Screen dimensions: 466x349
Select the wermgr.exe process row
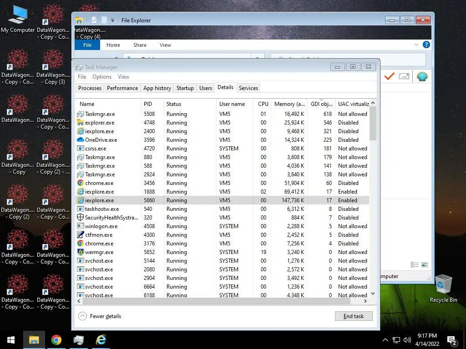[x=222, y=252]
